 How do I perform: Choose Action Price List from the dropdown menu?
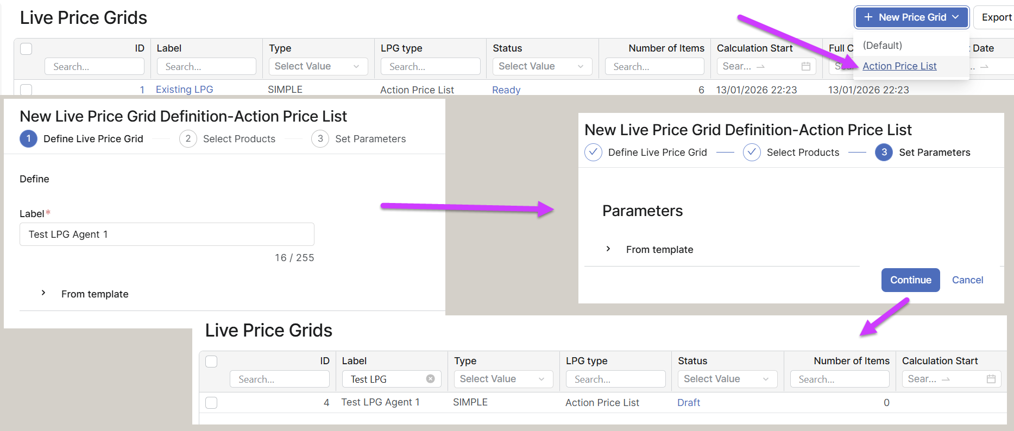[899, 66]
